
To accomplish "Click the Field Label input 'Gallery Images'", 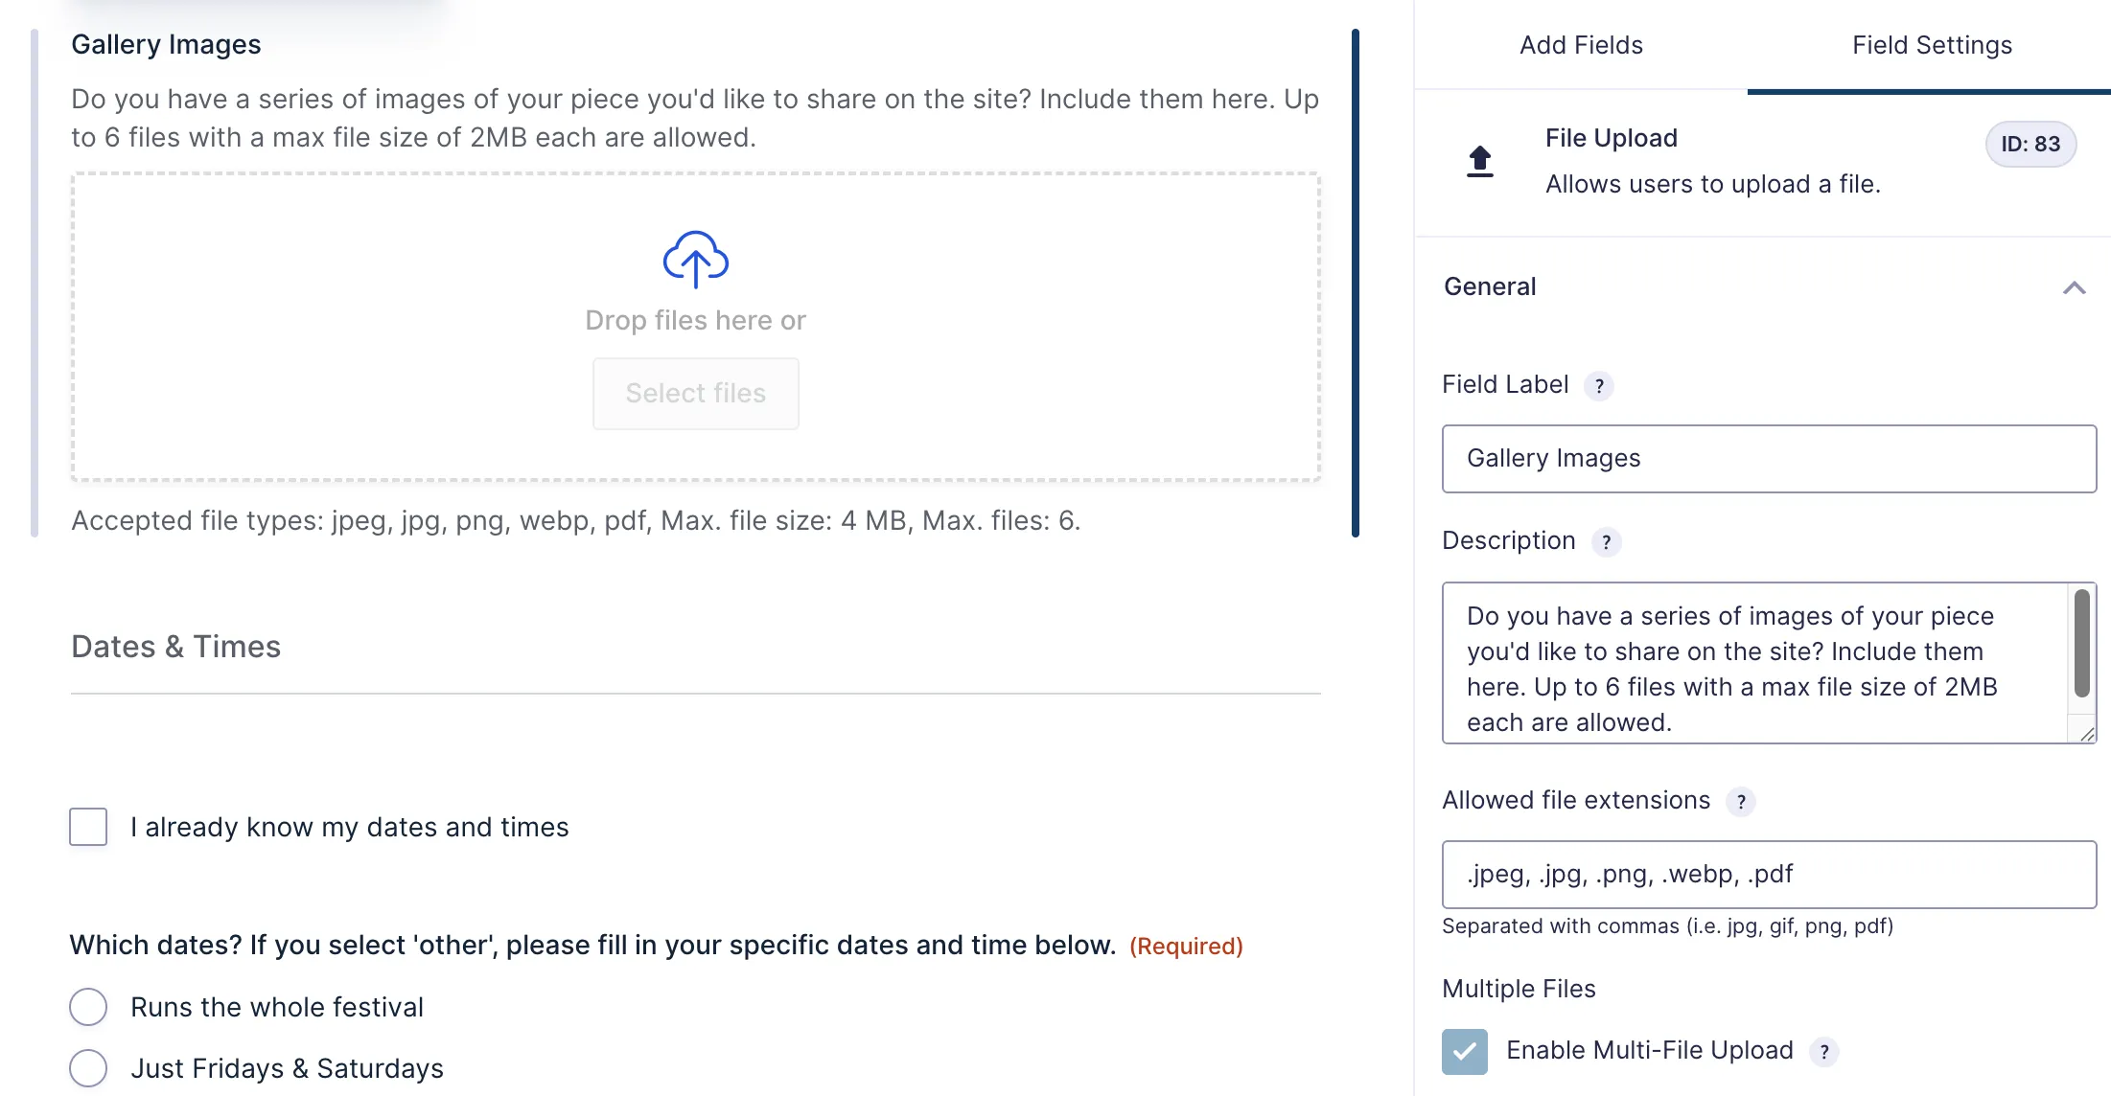I will click(1769, 459).
